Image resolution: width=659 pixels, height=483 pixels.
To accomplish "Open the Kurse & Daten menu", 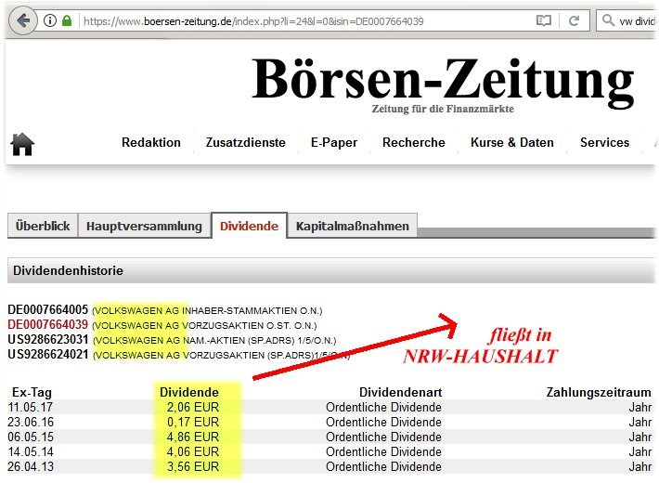I will click(512, 143).
